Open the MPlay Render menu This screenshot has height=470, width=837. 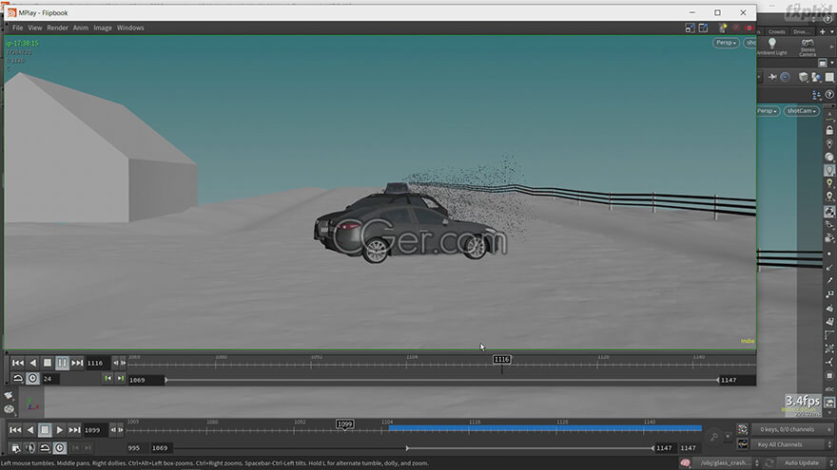58,28
